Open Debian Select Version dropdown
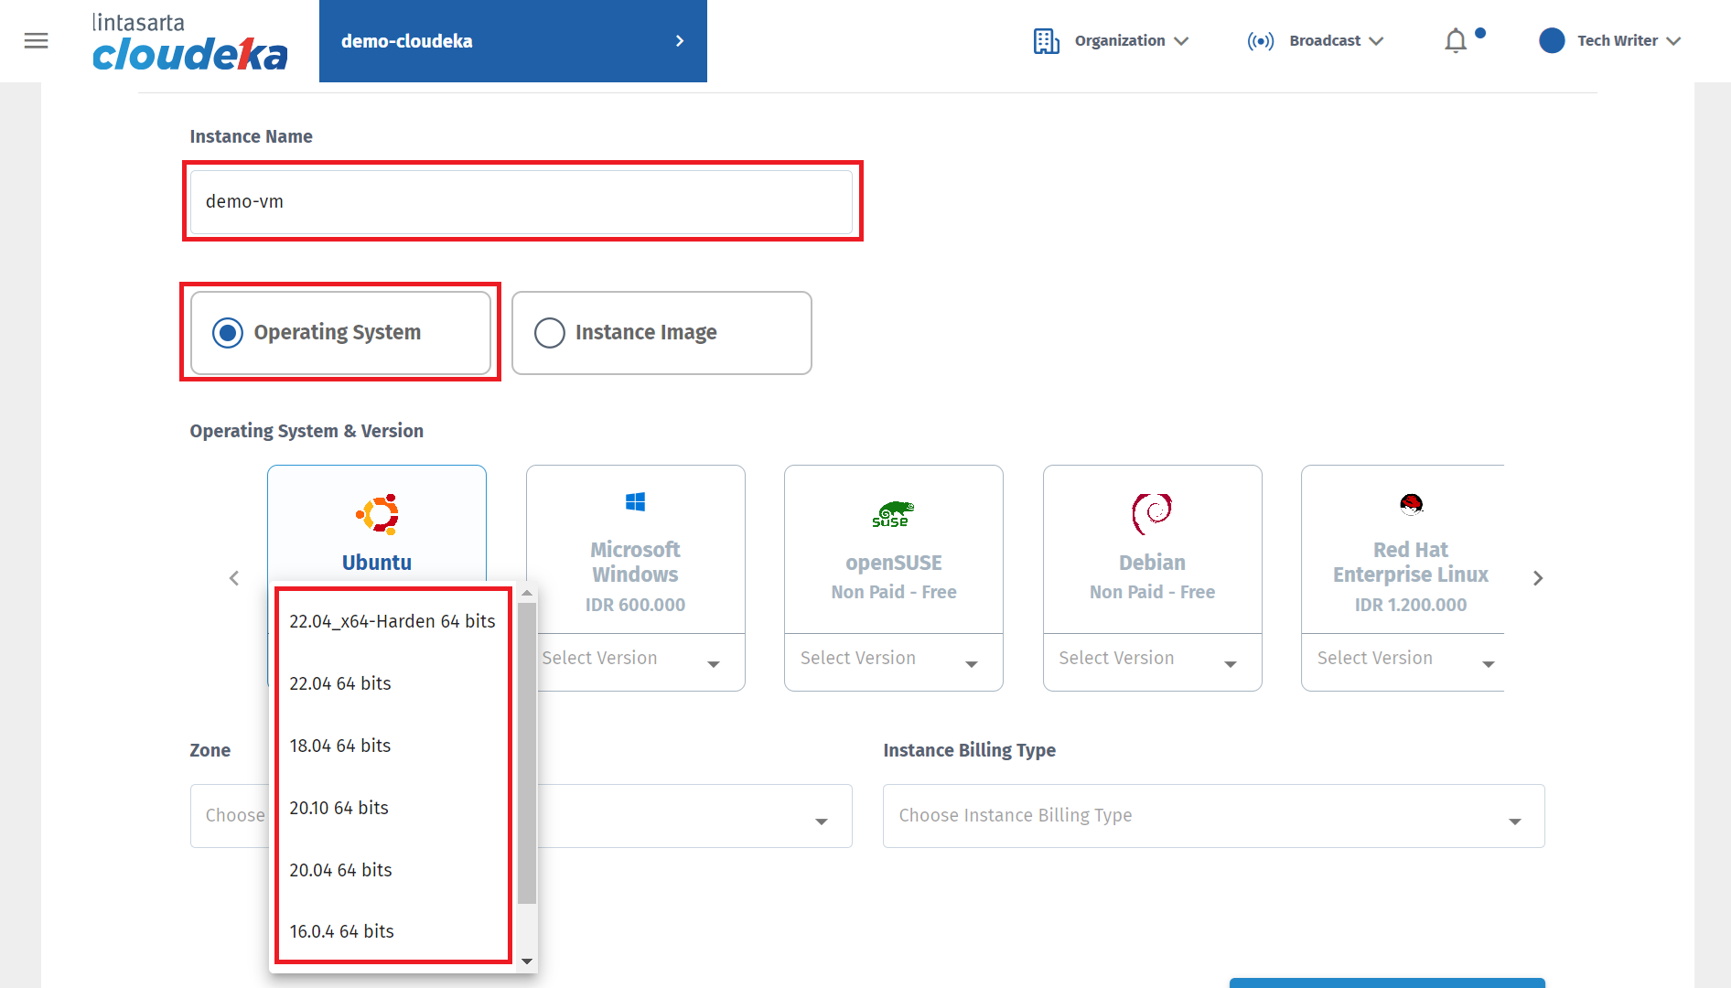The image size is (1731, 988). 1152,659
